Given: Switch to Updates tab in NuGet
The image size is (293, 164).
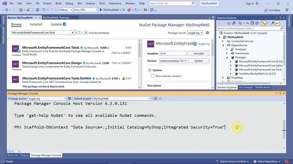Looking at the screenshot, I should [58, 24].
